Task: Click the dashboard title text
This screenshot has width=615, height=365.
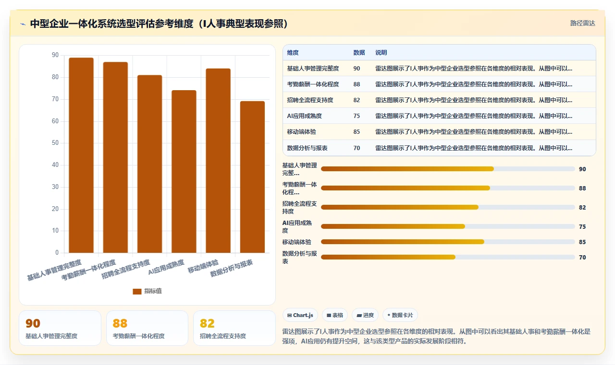Action: [159, 24]
